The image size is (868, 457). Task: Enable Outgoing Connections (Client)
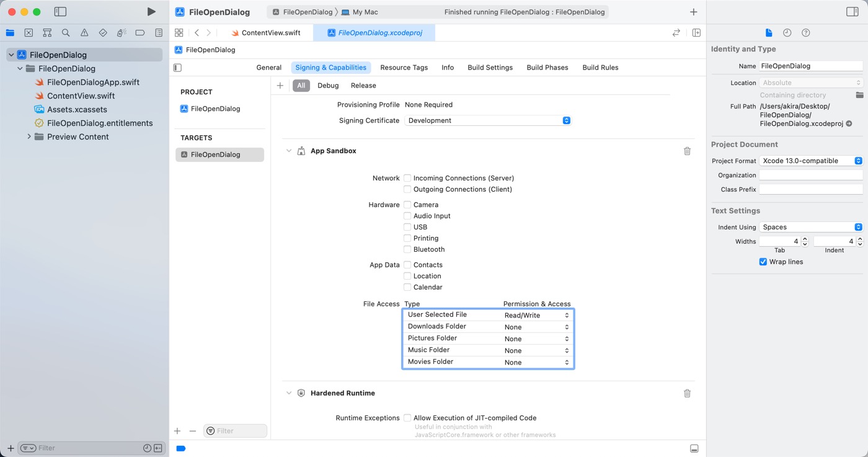coord(407,189)
